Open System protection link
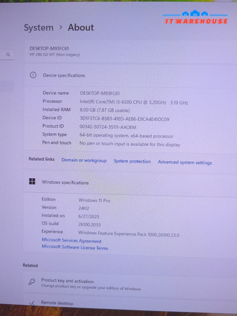Viewport: 237px width, 316px height. pos(132,161)
